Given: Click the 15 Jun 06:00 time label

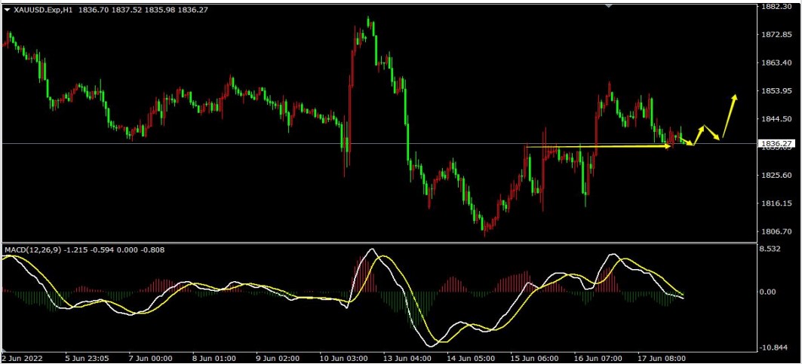Looking at the screenshot, I should click(x=535, y=358).
